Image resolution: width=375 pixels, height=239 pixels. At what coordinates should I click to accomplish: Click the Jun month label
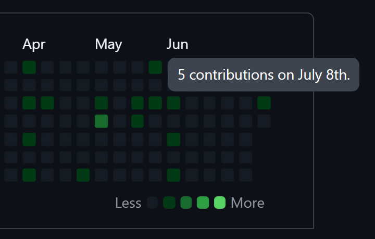pos(177,44)
